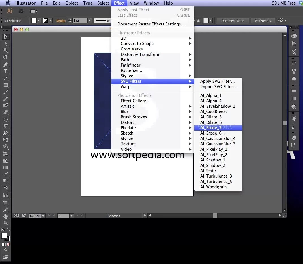Select the Slice tool
The image size is (303, 264).
click(x=6, y=210)
